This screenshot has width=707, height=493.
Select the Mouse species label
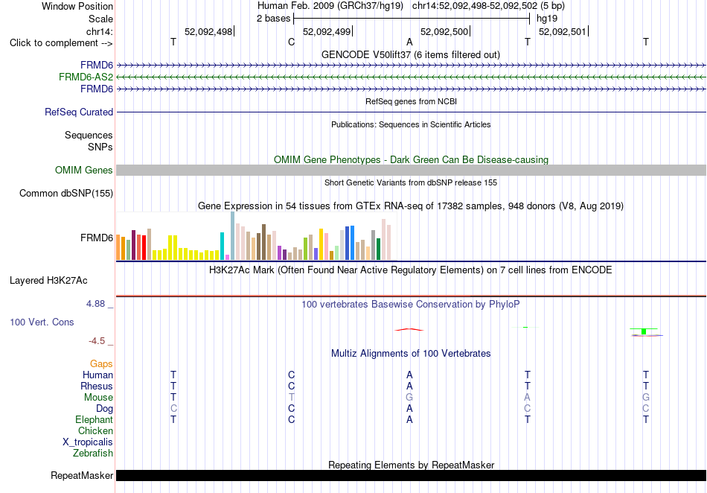click(98, 398)
